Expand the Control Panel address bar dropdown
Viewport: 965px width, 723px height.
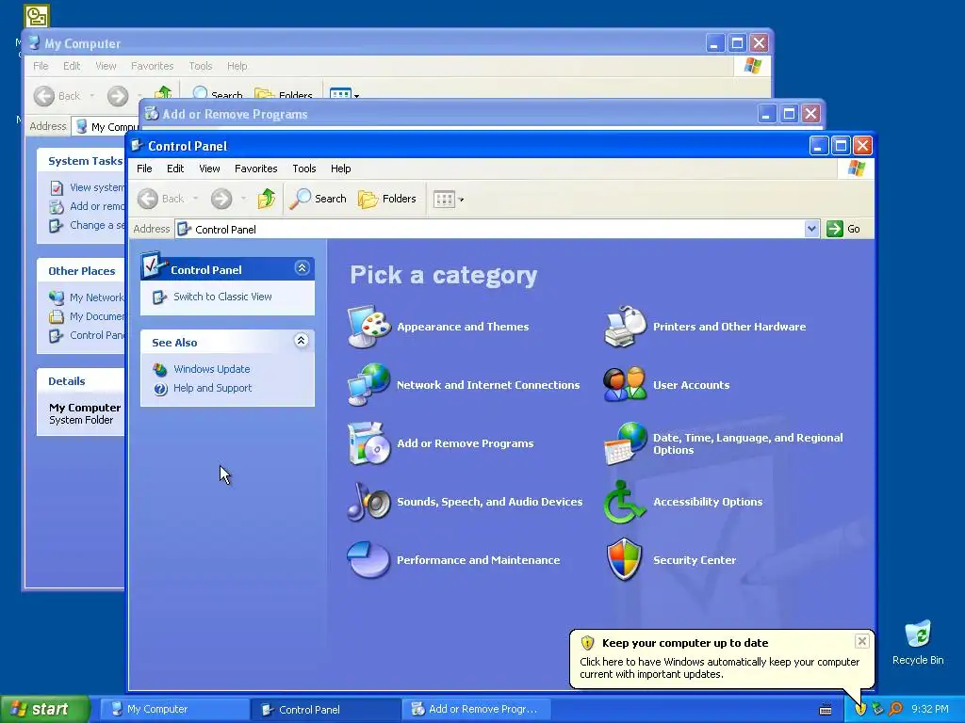811,229
